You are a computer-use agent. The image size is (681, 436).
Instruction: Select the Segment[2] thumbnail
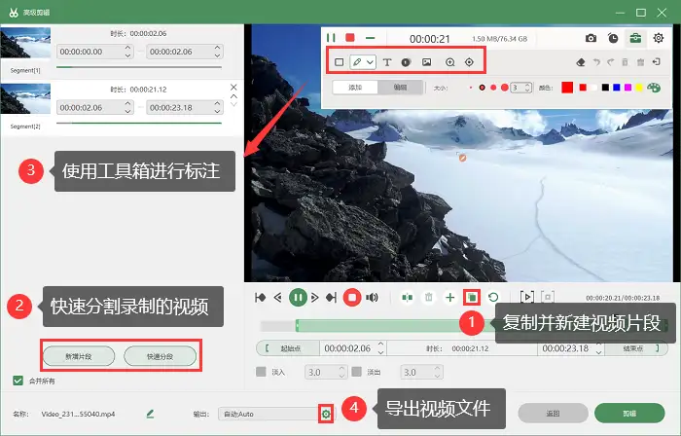[25, 98]
